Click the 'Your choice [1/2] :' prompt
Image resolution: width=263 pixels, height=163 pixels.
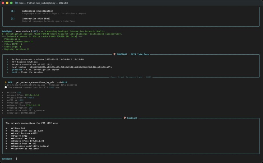coord(28,31)
